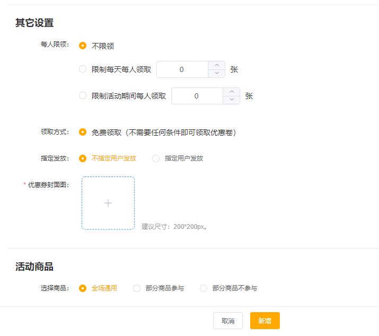This screenshot has height=336, width=379.
Task: Click the 取消 button
Action: (x=228, y=321)
